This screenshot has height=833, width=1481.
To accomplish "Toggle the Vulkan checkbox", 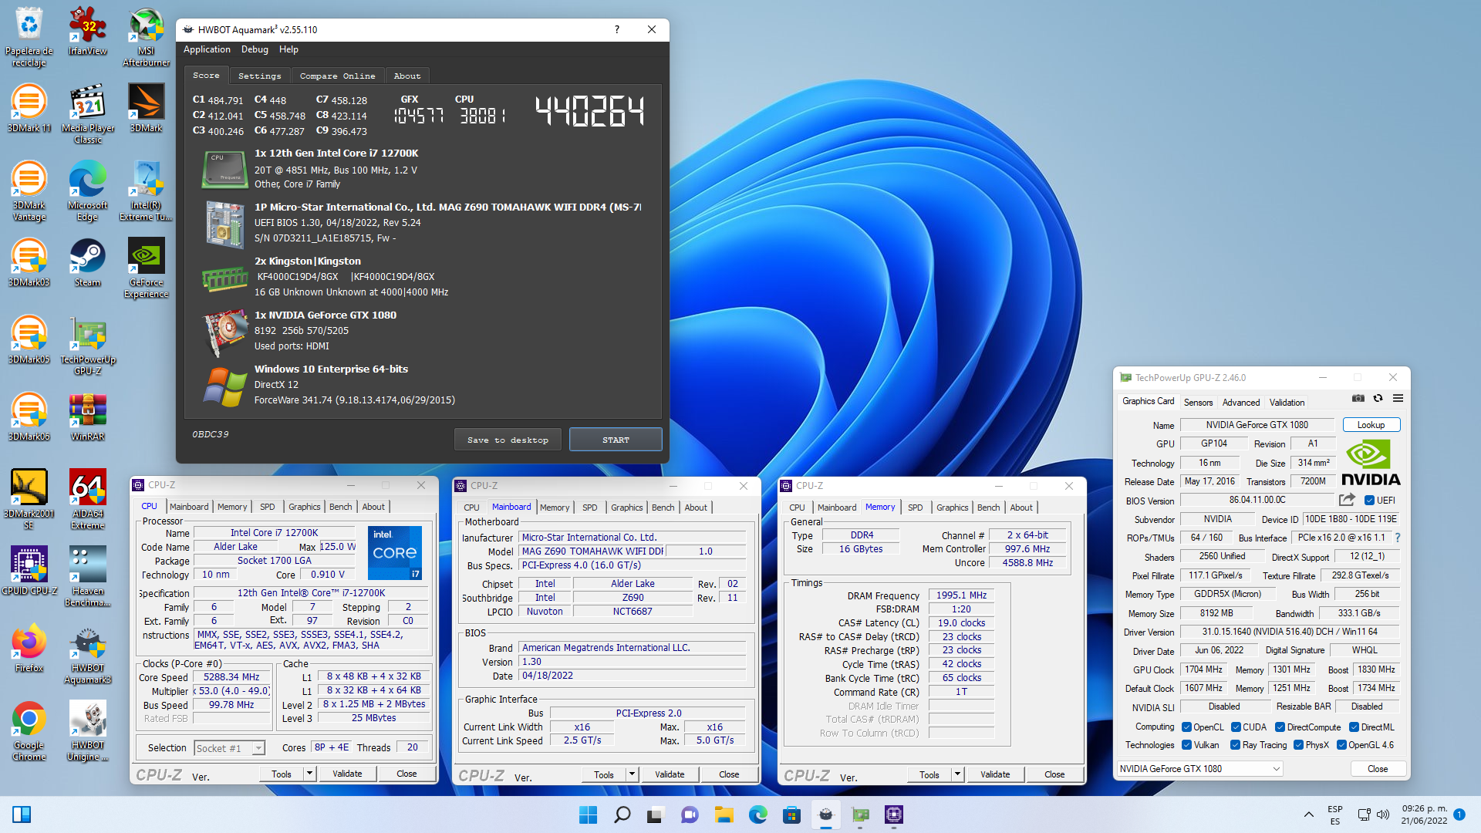I will click(x=1188, y=745).
